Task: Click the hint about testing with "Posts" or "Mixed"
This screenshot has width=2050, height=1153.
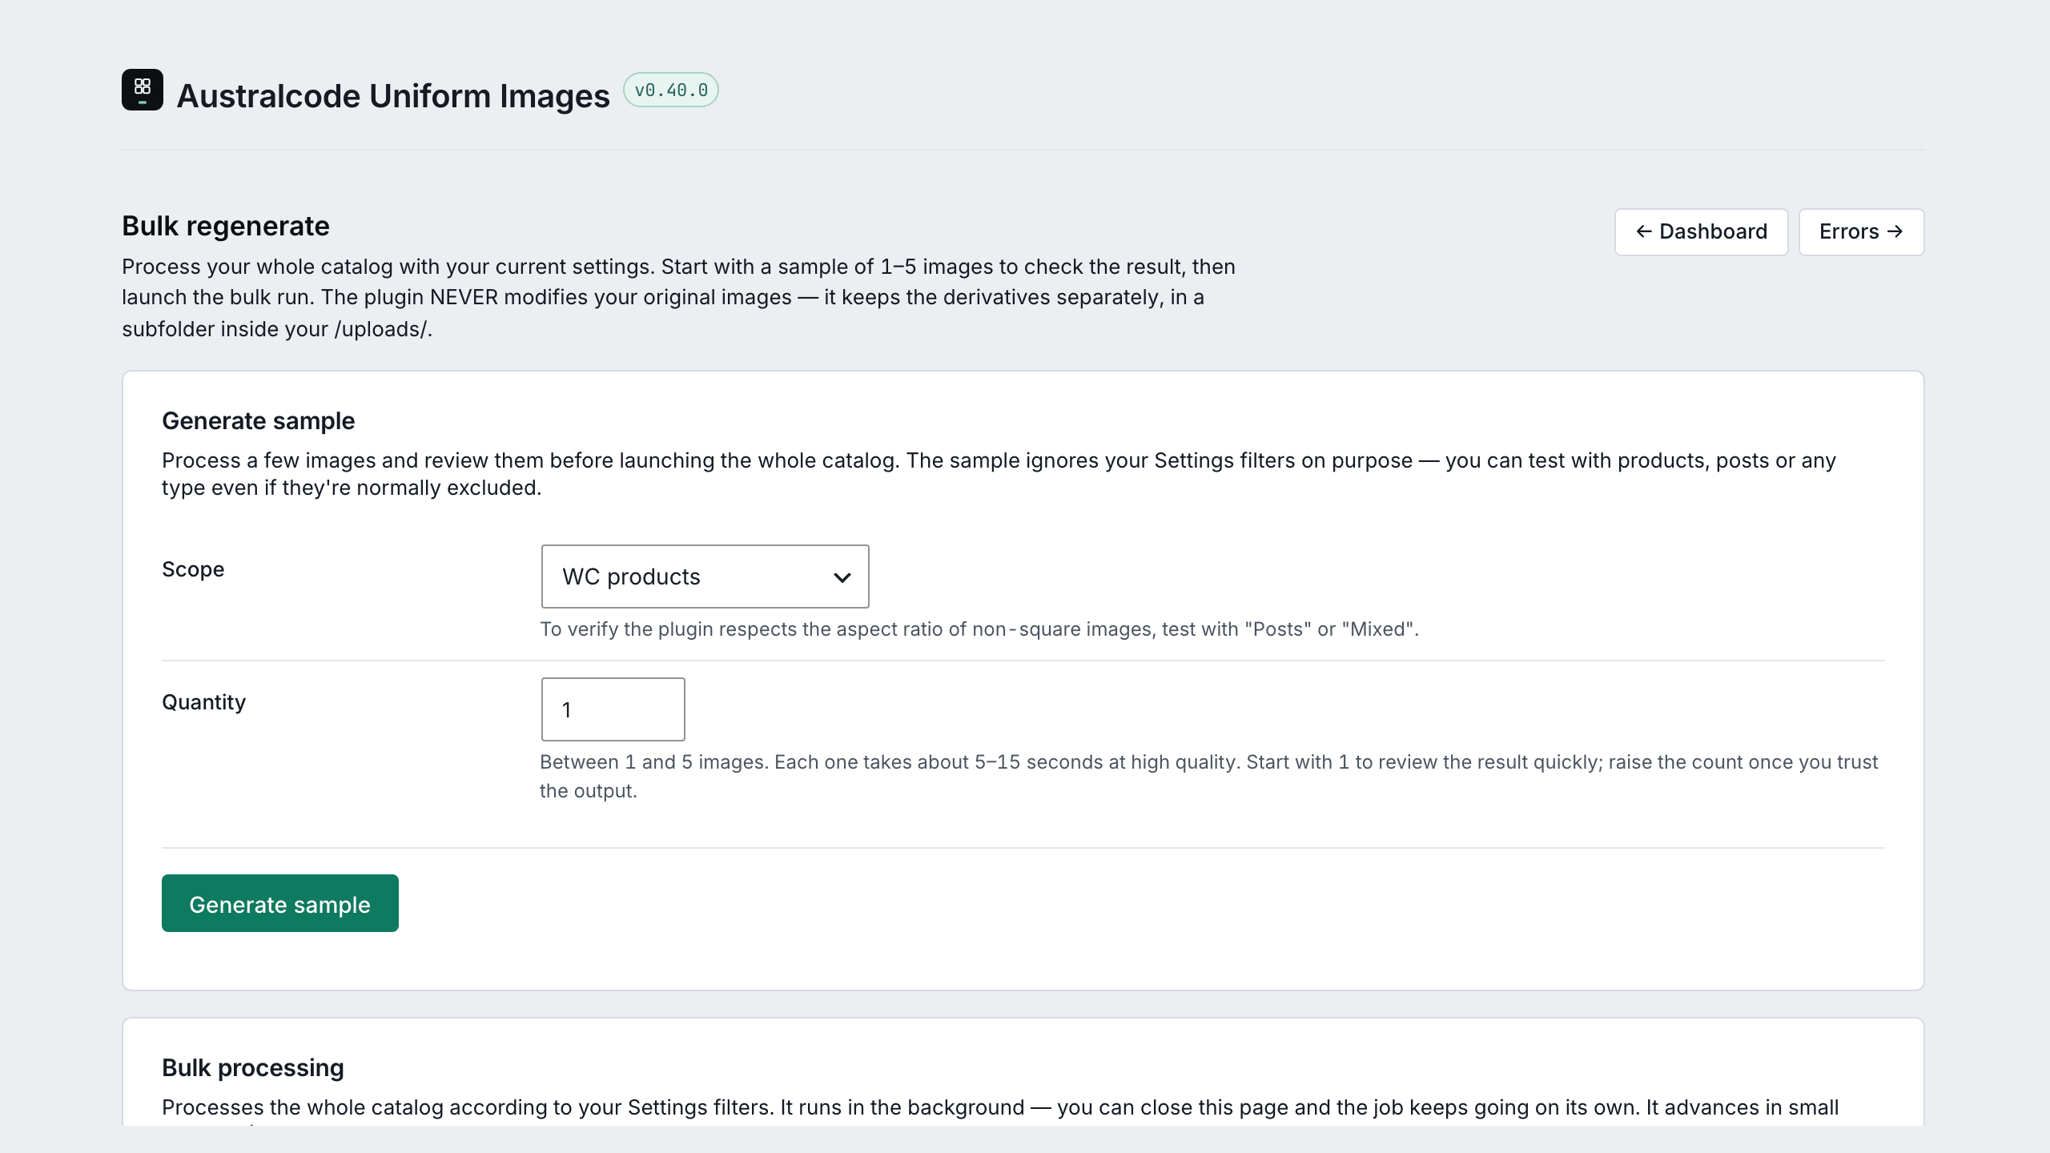Action: pos(979,629)
